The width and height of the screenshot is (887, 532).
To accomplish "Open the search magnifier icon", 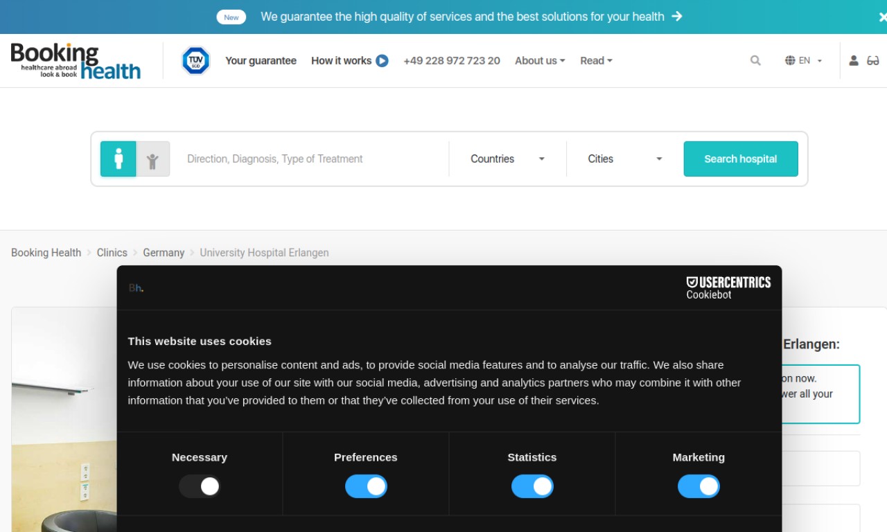I will pyautogui.click(x=755, y=61).
